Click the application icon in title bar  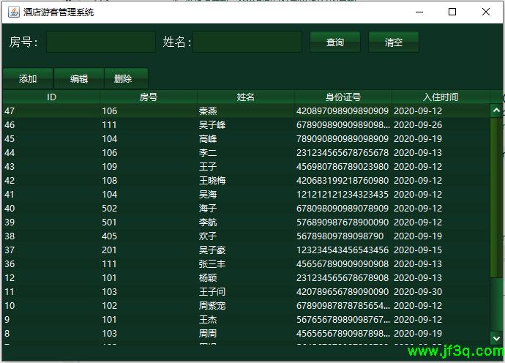coord(12,12)
